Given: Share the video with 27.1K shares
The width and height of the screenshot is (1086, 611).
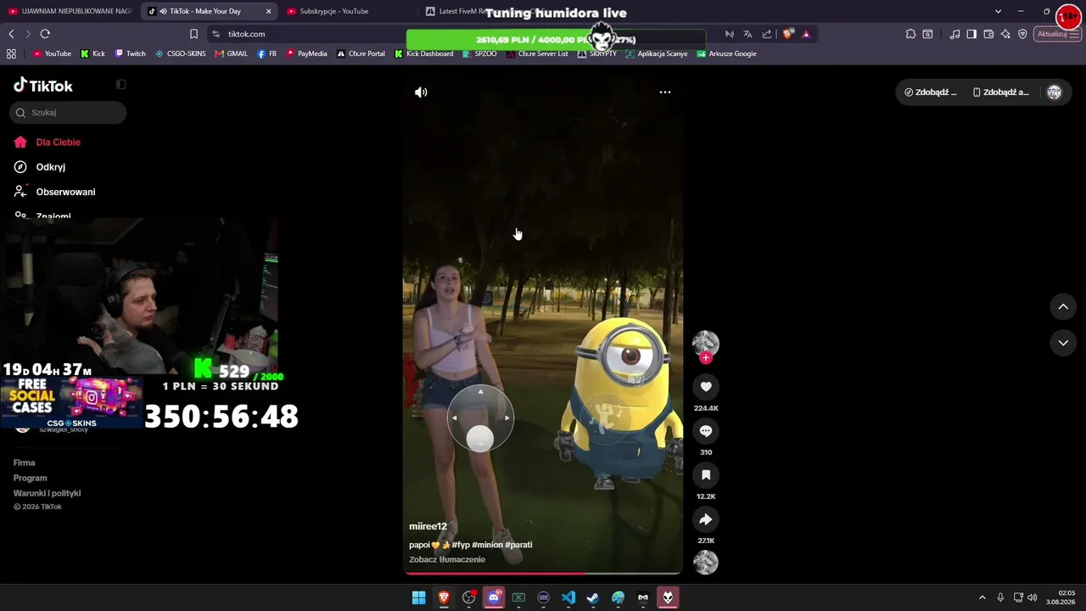Looking at the screenshot, I should (706, 519).
